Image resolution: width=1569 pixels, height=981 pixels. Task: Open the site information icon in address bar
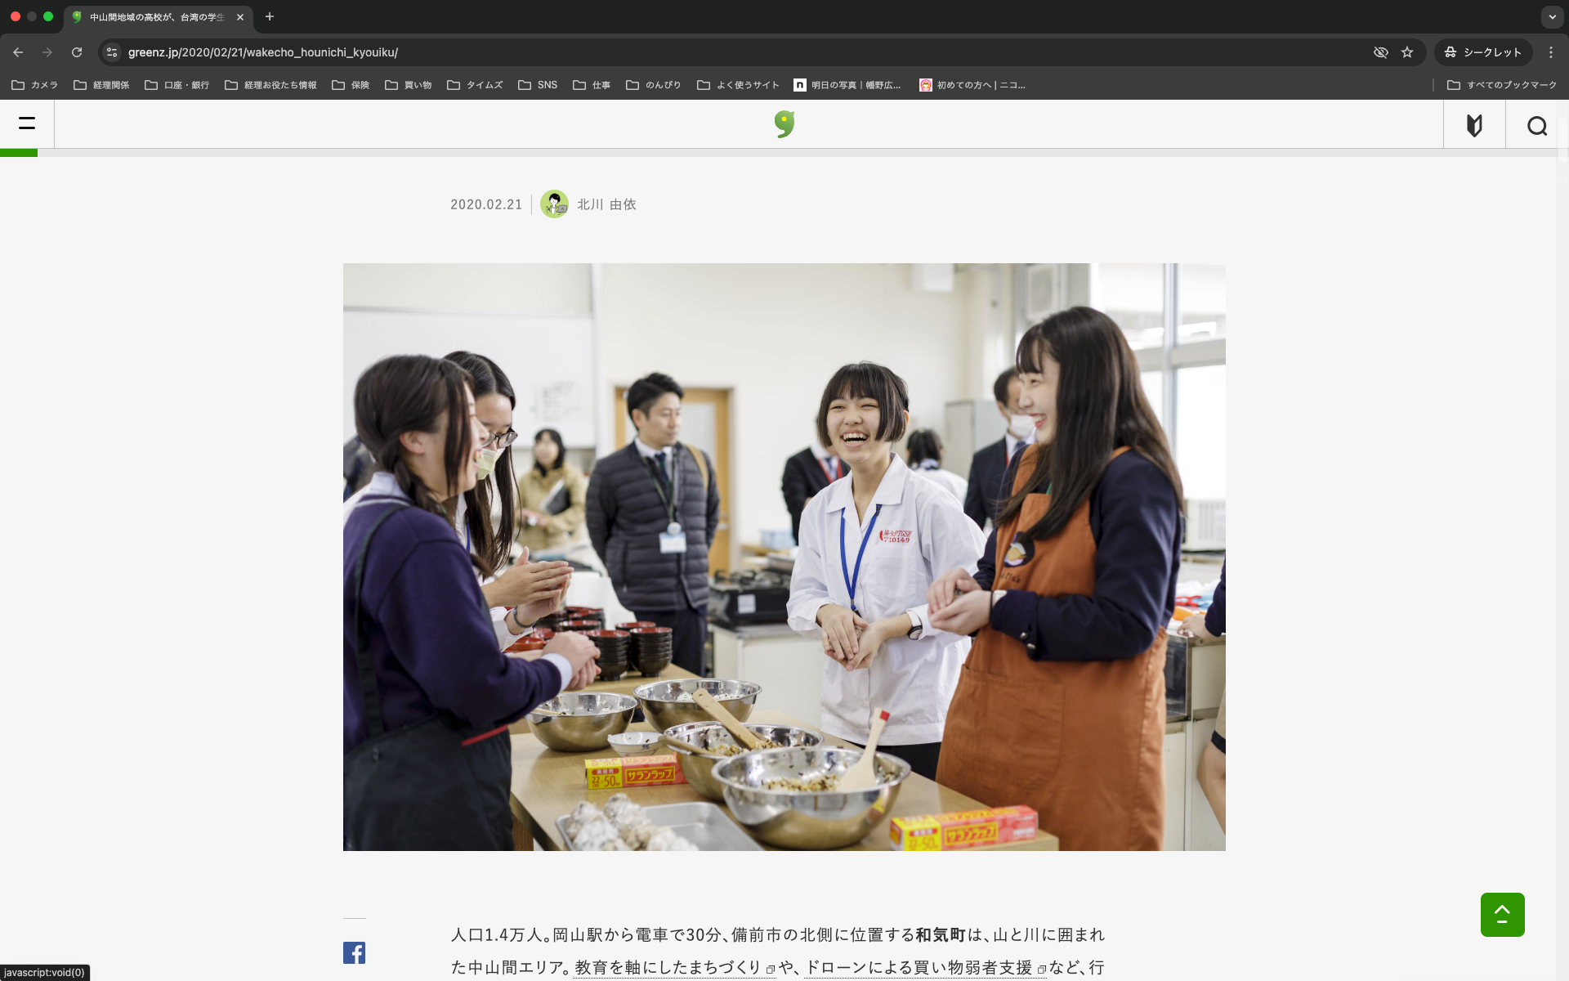[112, 52]
